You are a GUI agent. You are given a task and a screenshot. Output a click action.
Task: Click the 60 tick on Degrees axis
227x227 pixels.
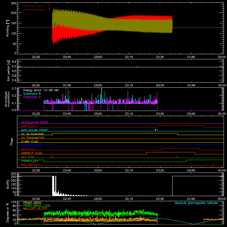point(14,210)
